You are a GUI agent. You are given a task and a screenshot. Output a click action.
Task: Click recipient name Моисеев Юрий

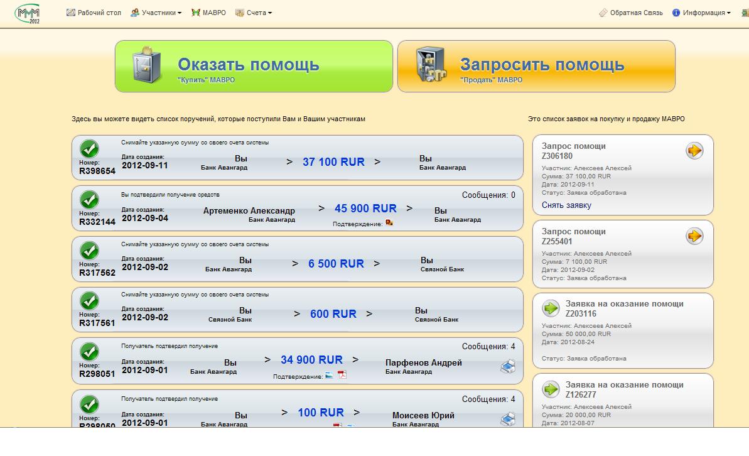[423, 415]
